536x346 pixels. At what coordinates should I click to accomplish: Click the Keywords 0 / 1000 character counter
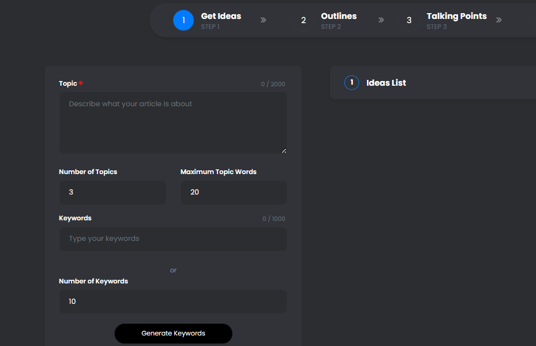tap(274, 219)
